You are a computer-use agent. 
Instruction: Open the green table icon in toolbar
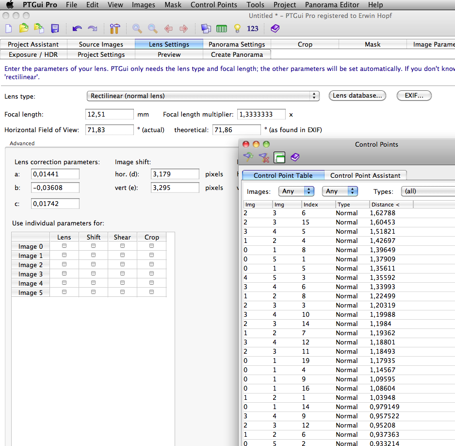click(222, 29)
